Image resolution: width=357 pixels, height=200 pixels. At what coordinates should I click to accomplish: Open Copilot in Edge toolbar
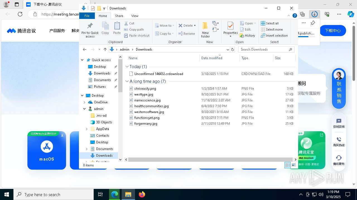tap(351, 14)
